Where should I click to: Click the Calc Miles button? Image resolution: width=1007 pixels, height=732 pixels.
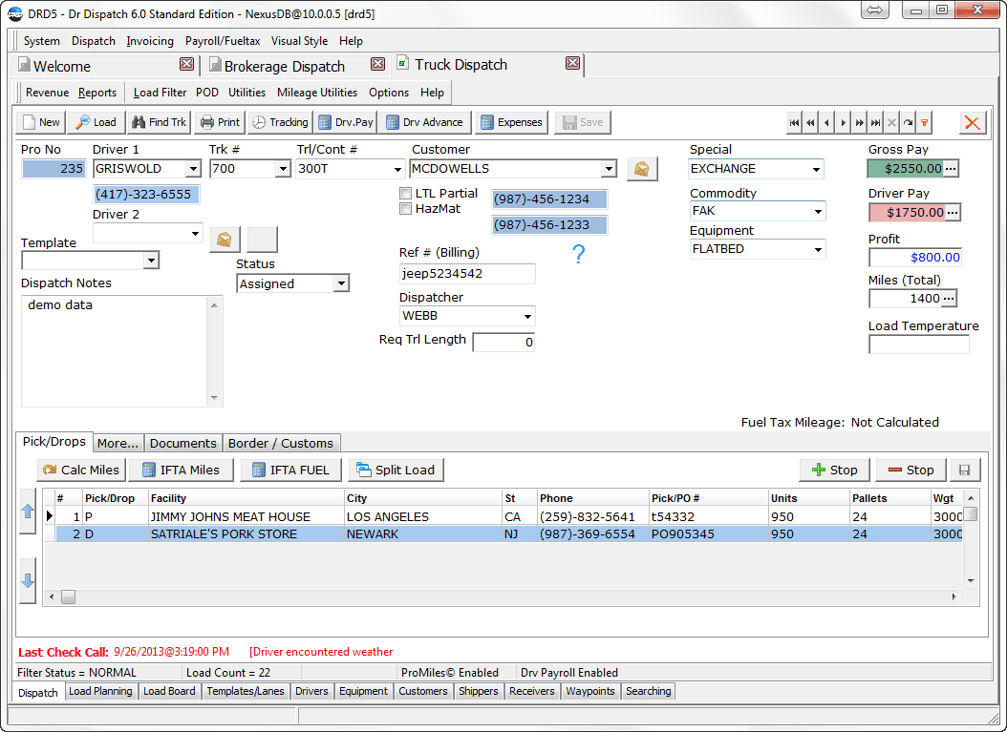coord(80,470)
